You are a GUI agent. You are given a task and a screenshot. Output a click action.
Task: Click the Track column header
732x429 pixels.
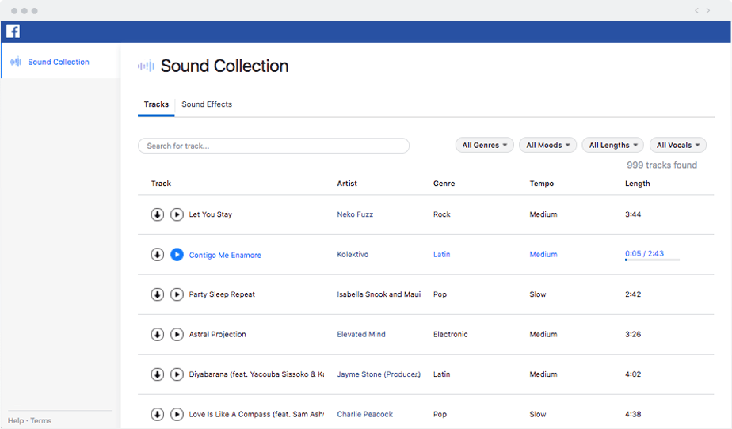click(x=161, y=184)
